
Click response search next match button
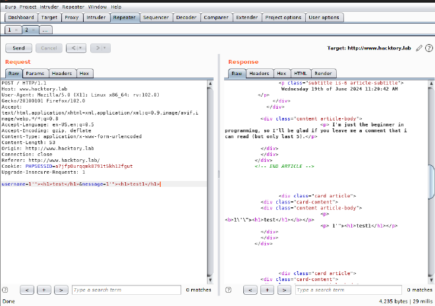click(x=284, y=290)
